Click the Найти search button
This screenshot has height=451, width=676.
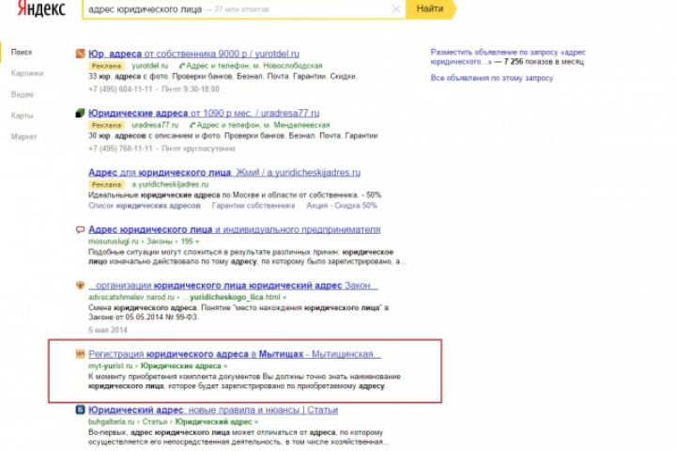(430, 8)
